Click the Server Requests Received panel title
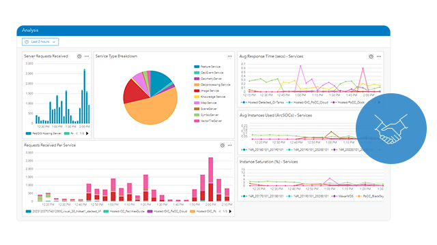 pos(46,56)
